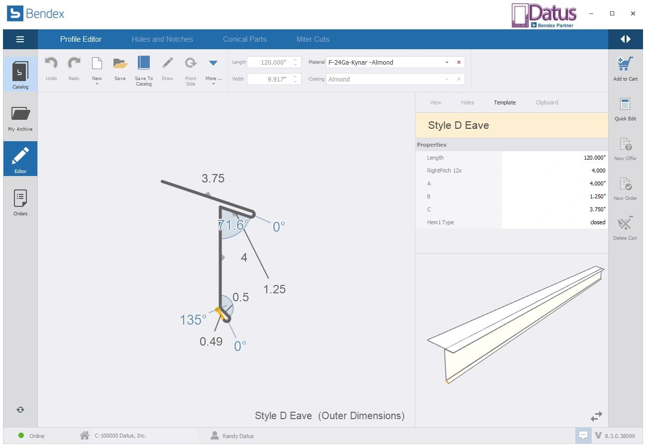Clear material with the red X button

459,63
